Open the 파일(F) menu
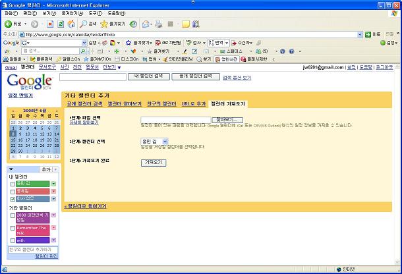The width and height of the screenshot is (402, 274). [x=11, y=13]
